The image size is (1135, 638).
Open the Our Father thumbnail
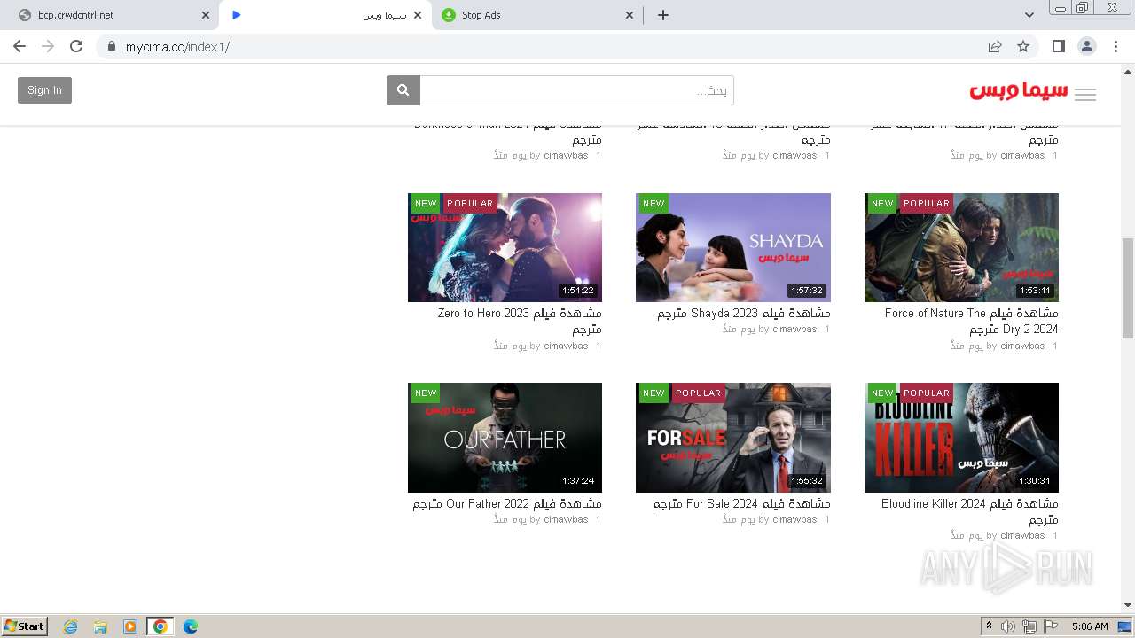point(505,438)
